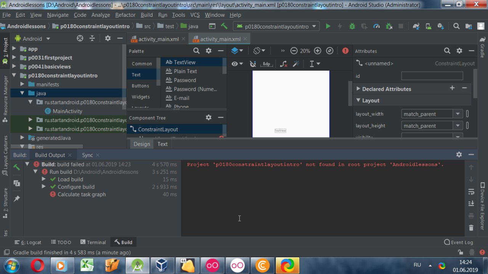This screenshot has width=488, height=274.
Task: Click the Build panel hammer icon on left
Action: click(x=17, y=167)
